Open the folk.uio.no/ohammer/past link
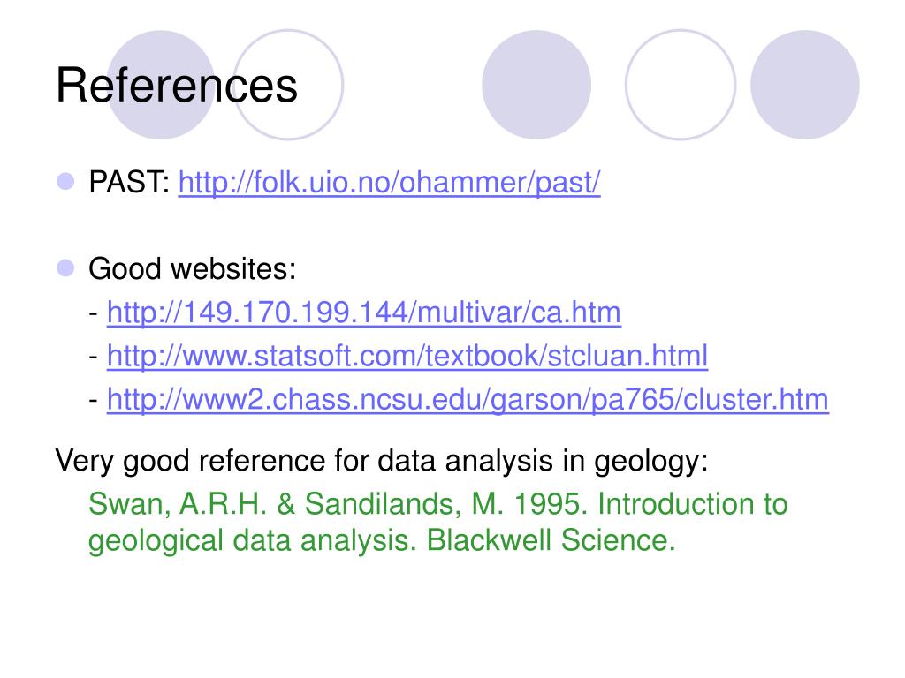The width and height of the screenshot is (905, 678). coord(389,183)
